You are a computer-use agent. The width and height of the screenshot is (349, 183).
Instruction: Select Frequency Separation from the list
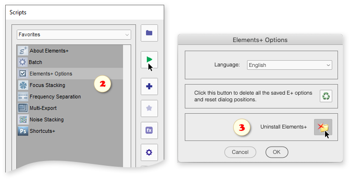click(x=70, y=97)
